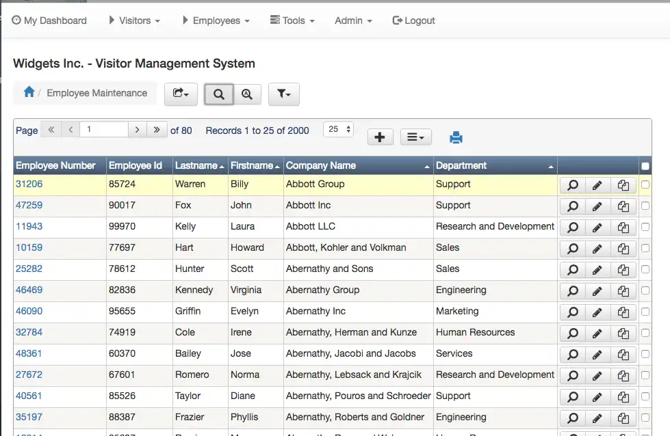Click the blue print icon
The width and height of the screenshot is (670, 436).
click(x=456, y=137)
